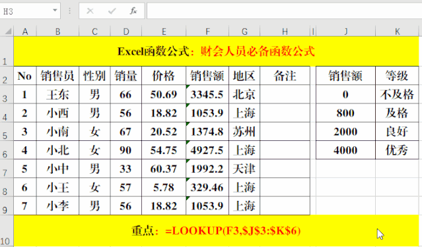422x247 pixels.
Task: Click grade cell '良好'
Action: pyautogui.click(x=398, y=132)
